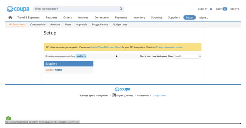The width and height of the screenshot is (246, 128).
Task: Open the Accounts subtab
Action: pyautogui.click(x=55, y=24)
